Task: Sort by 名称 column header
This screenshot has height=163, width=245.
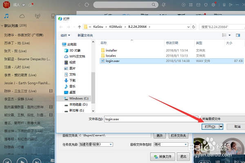Action: tap(104, 43)
